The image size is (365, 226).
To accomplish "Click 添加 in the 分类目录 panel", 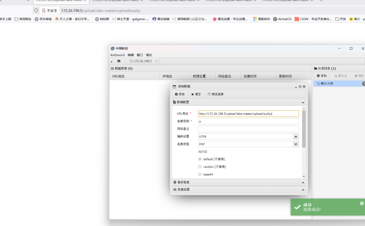I will point(322,76).
